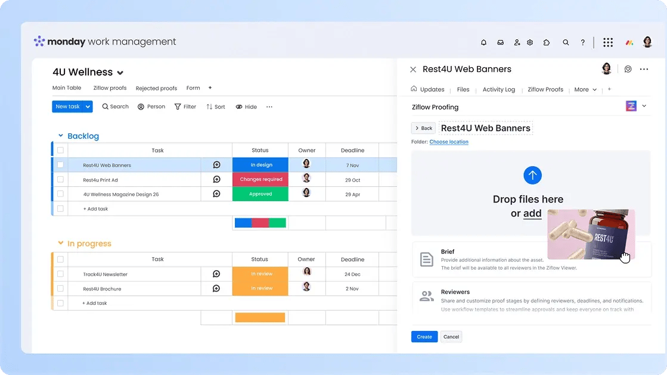Open conversation for Rest4u Print Ad row
Viewport: 667px width, 375px height.
click(x=216, y=179)
